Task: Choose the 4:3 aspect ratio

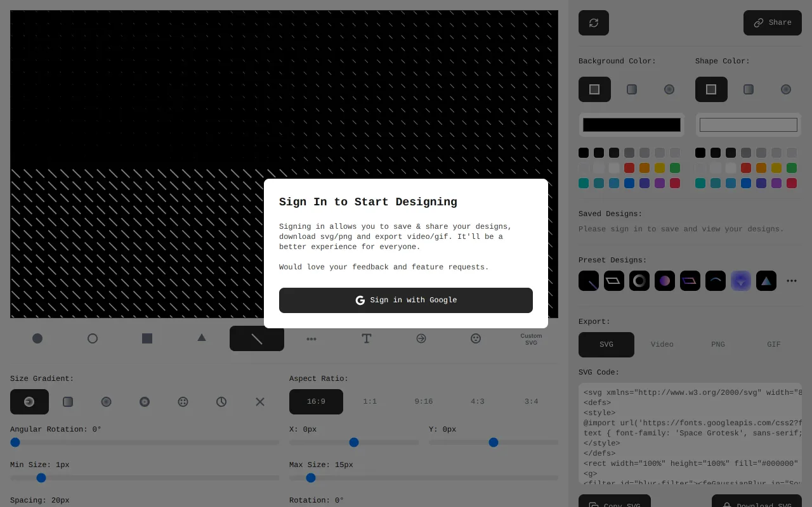Action: click(x=478, y=402)
